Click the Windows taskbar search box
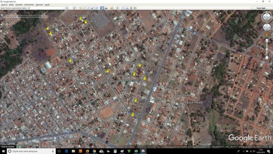This screenshot has width=273, height=154. pyautogui.click(x=31, y=151)
